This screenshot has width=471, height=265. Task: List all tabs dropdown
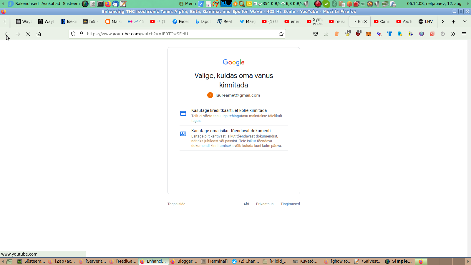click(x=465, y=21)
